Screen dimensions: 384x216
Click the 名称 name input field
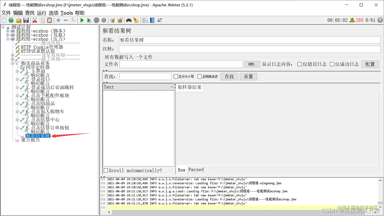[x=250, y=40]
